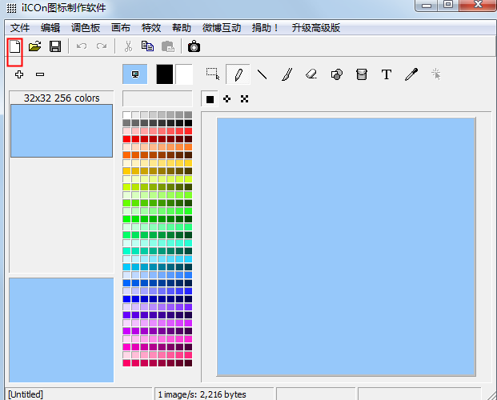Open an existing icon file

point(35,46)
